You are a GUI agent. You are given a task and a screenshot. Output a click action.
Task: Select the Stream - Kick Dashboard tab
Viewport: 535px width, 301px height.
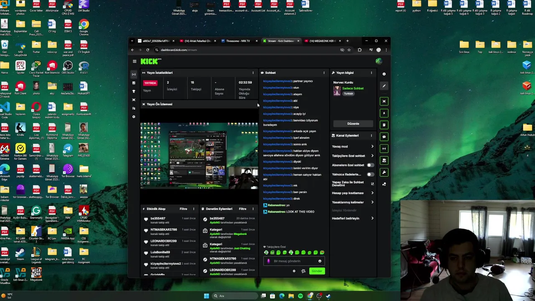click(280, 41)
